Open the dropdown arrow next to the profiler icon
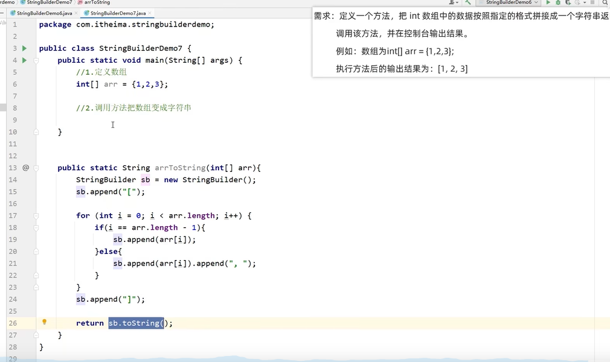 (585, 2)
